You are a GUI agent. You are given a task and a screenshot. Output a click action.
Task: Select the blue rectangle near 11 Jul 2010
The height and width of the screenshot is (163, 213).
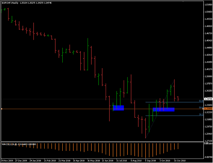point(119,108)
